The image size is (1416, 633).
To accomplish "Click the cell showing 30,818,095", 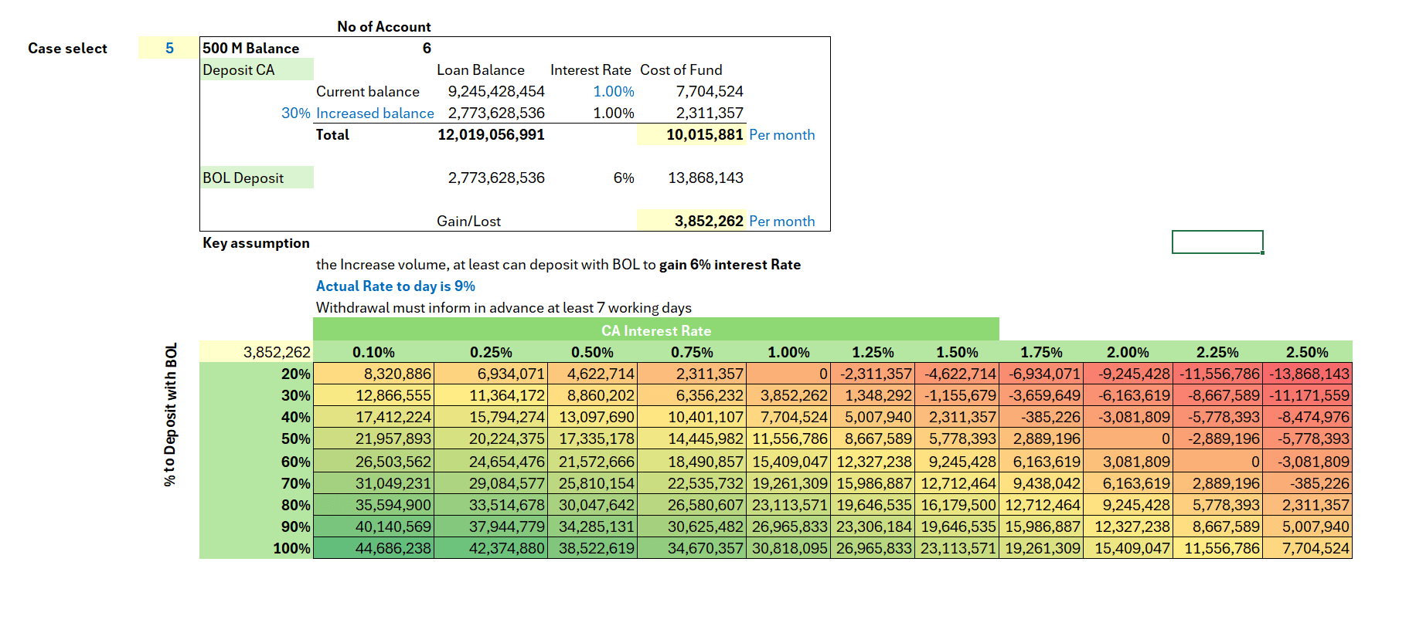I will (x=788, y=548).
